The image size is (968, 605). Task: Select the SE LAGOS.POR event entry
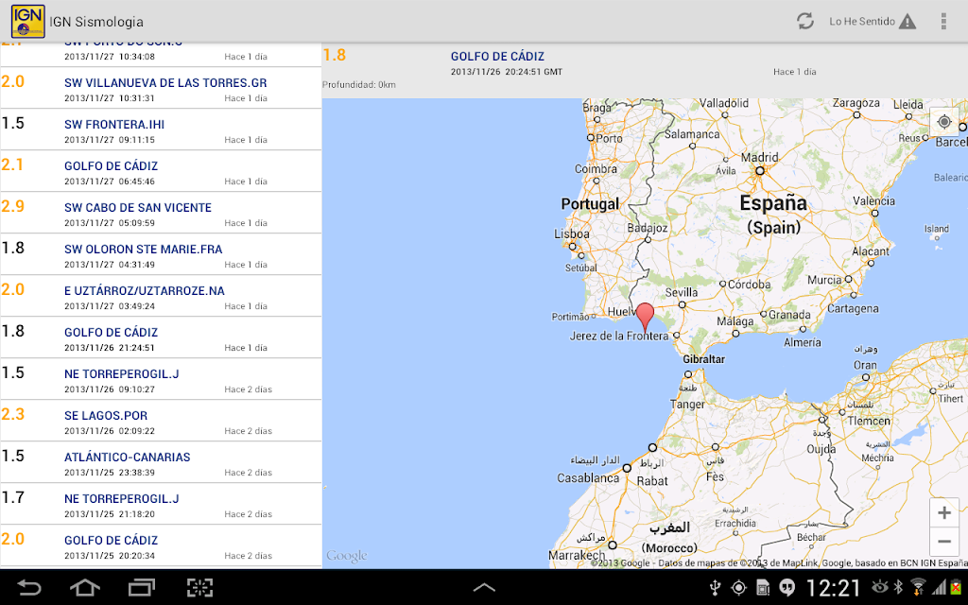(161, 421)
